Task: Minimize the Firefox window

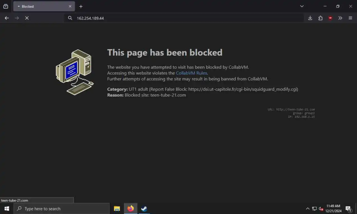Action: [x=325, y=6]
